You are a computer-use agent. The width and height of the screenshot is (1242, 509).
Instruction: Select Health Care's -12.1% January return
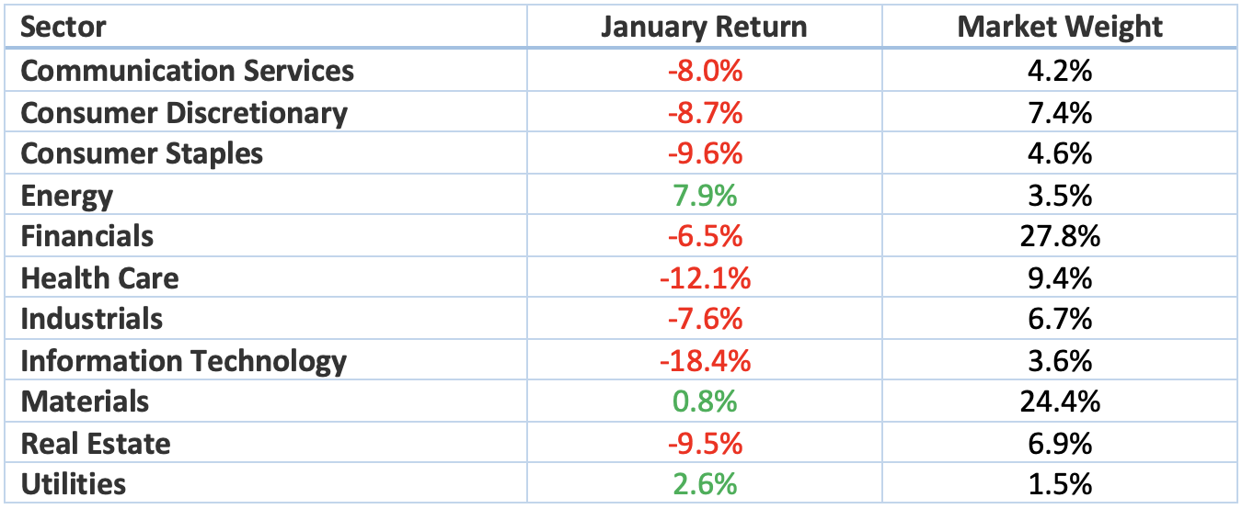point(705,277)
